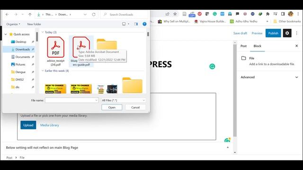Publish the WordPress post
303x170 pixels.
click(x=273, y=33)
